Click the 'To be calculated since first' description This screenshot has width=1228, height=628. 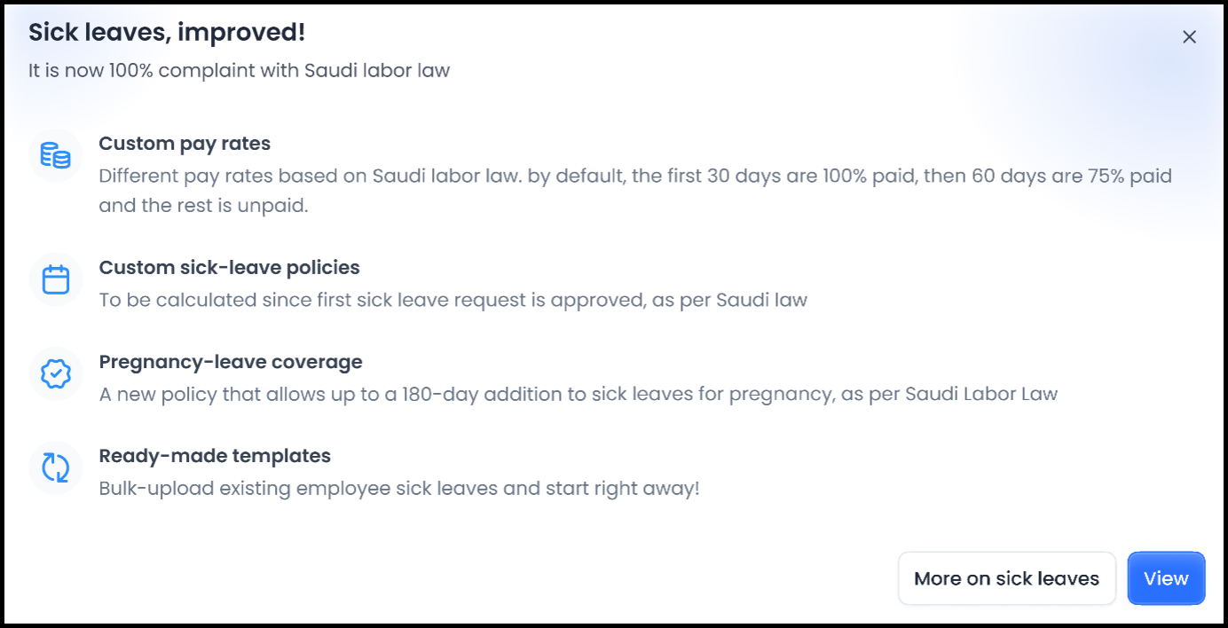point(453,300)
